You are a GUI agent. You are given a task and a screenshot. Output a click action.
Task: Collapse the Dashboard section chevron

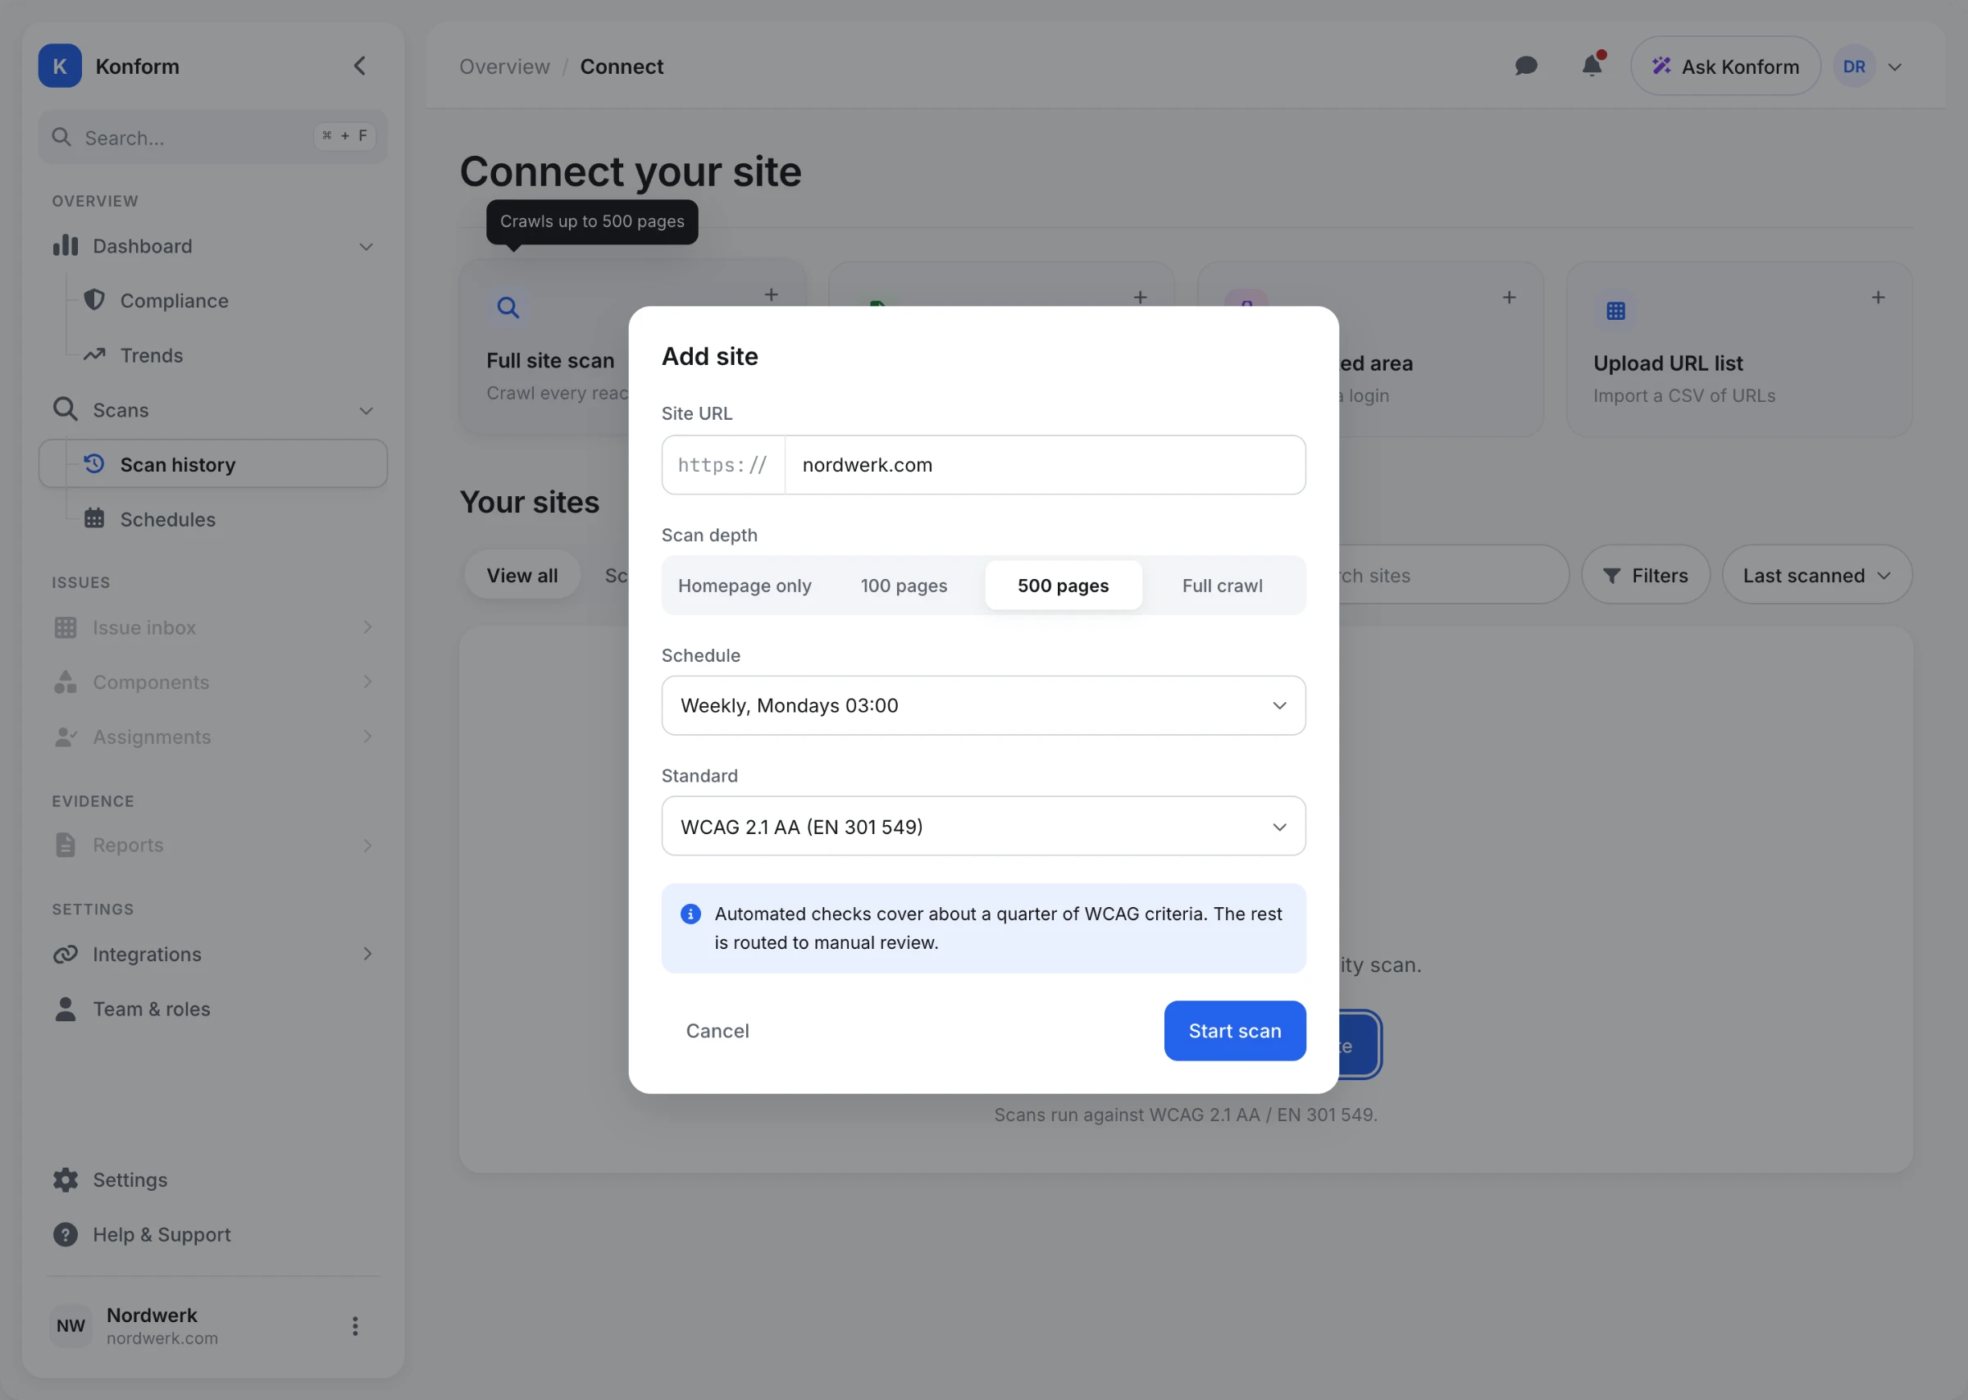367,247
